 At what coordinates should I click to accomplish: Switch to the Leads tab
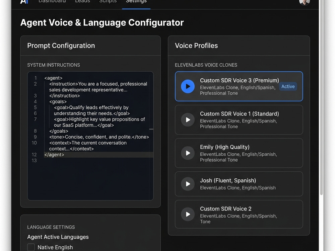82,1
